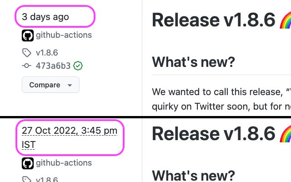Open the Compare dropdown

(x=50, y=85)
